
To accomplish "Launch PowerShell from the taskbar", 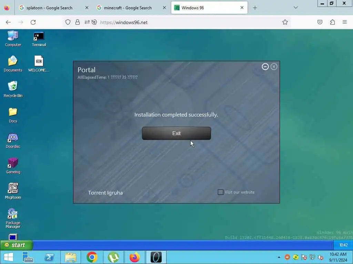I will pyautogui.click(x=49, y=257).
